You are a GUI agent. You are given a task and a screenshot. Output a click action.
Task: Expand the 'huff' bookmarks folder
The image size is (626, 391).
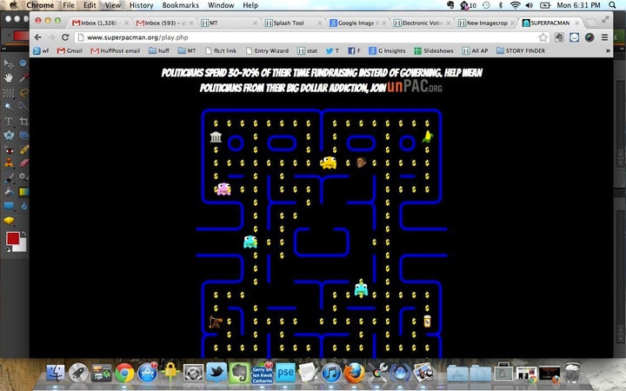159,50
